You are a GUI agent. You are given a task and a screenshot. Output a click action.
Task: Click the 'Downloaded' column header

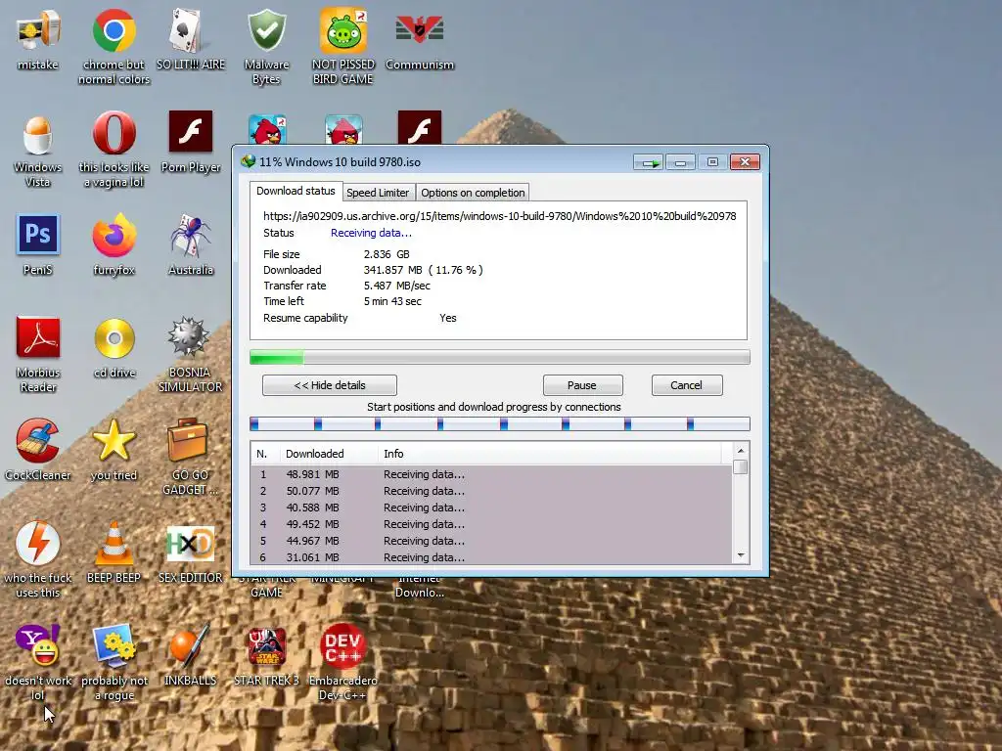tap(329, 454)
